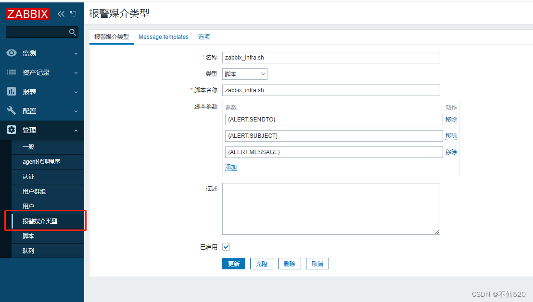Focus the {ALERT.SENDTO} parameter field
The image size is (533, 302).
[x=334, y=120]
